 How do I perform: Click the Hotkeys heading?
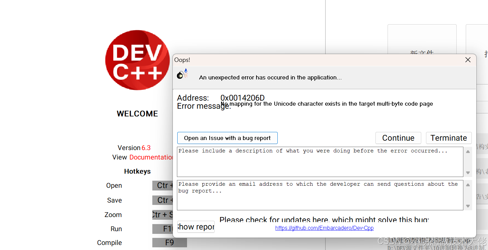tap(137, 171)
